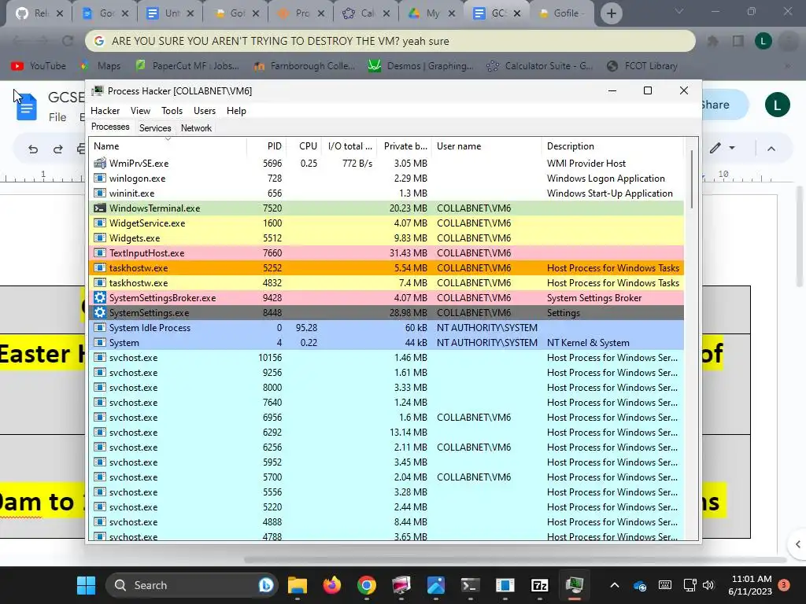Sort by User name column header
The width and height of the screenshot is (806, 604).
[x=486, y=146]
